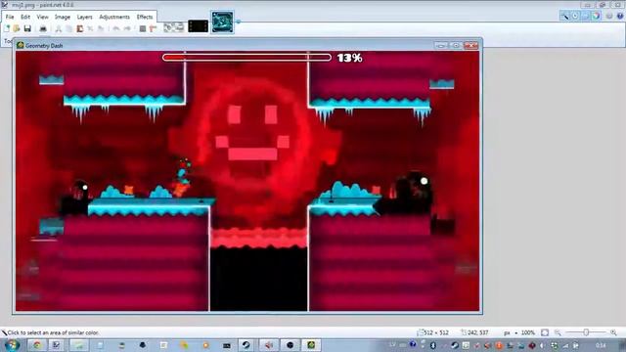Image resolution: width=626 pixels, height=352 pixels.
Task: Click the Geometry Dash level progress bar
Action: [246, 58]
